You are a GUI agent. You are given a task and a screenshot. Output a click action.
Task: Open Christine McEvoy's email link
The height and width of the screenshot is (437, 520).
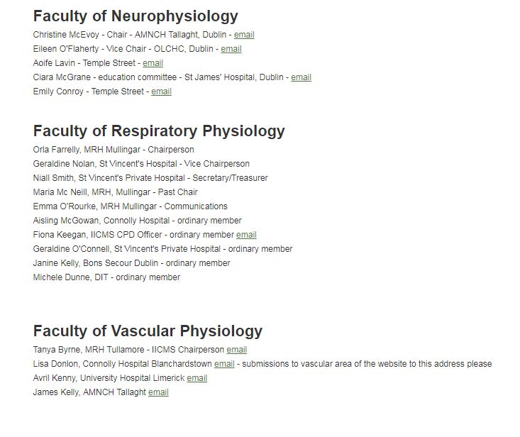[244, 35]
